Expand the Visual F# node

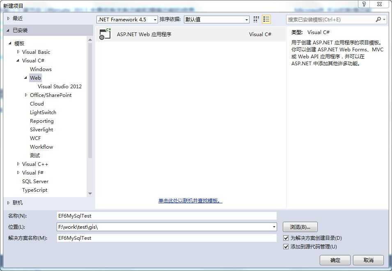click(18, 172)
